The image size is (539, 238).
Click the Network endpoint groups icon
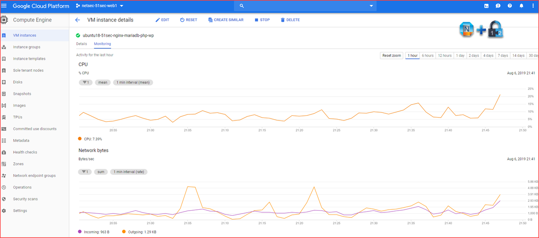[4, 176]
